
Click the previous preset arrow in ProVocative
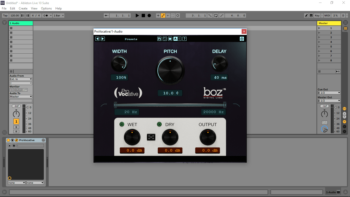coord(97,39)
